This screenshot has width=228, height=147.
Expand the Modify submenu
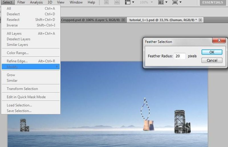coord(30,67)
